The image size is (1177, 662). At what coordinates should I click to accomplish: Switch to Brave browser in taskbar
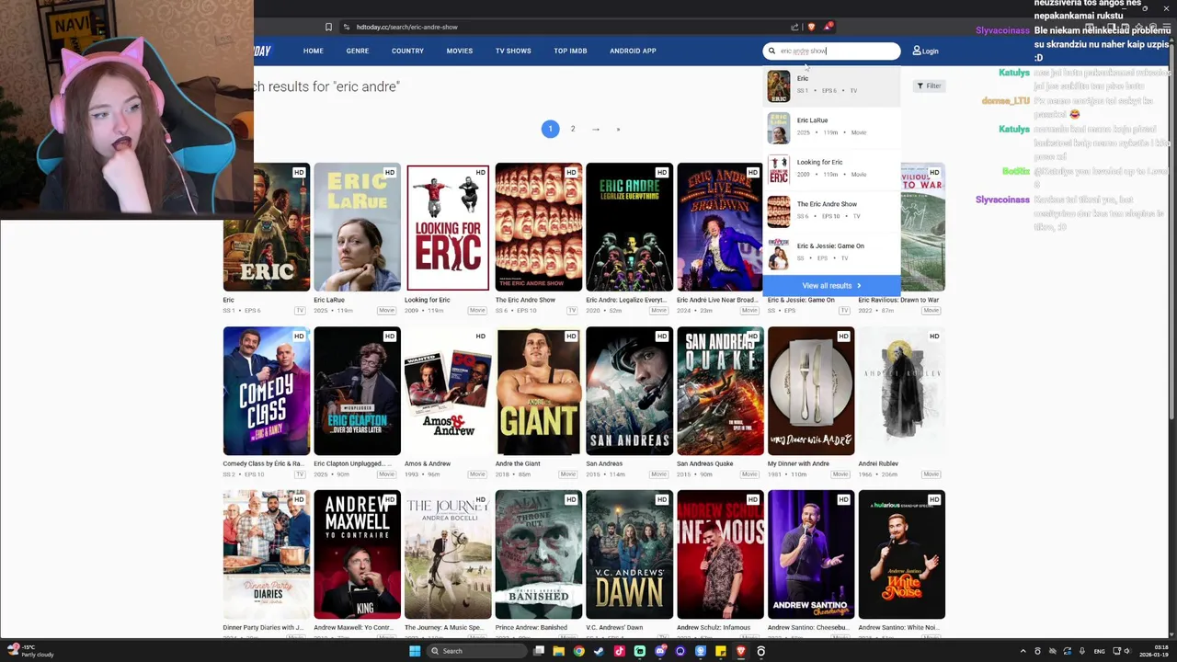(740, 651)
